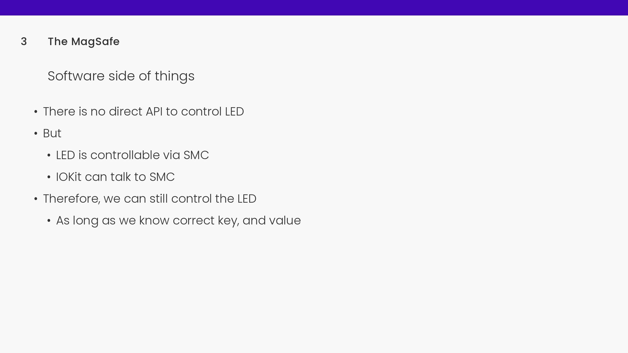Click the bullet dot before "There is no direct API"
Image resolution: width=628 pixels, height=353 pixels.
(x=36, y=112)
